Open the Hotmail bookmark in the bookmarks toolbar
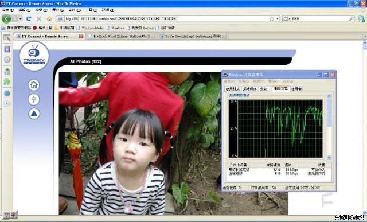This screenshot has height=222, width=367. [x=139, y=28]
